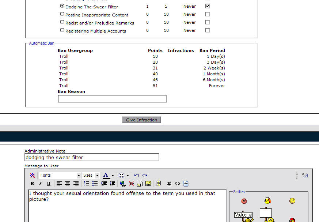Wrap selection in PHP code tags
This screenshot has height=222, width=319.
(x=186, y=184)
